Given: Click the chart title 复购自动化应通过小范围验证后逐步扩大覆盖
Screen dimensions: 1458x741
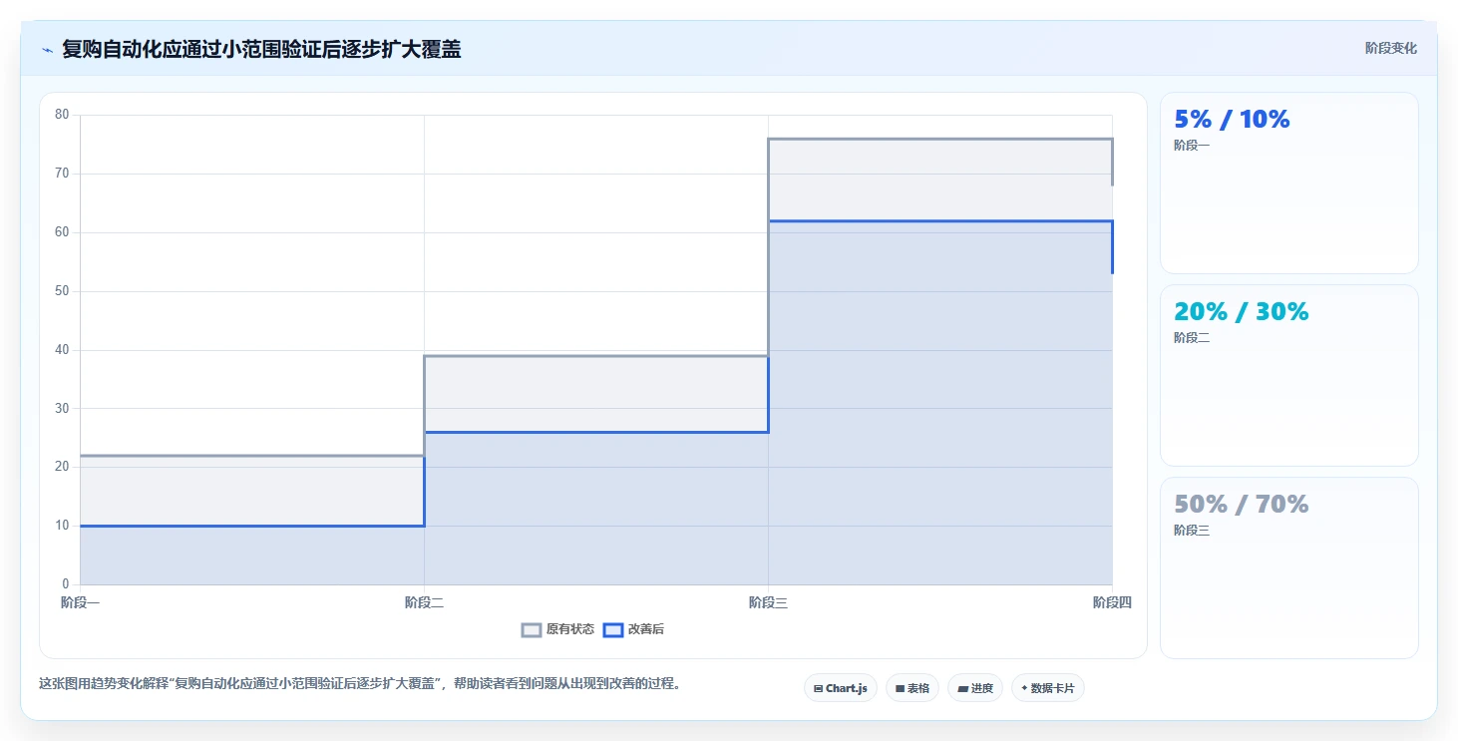Looking at the screenshot, I should point(261,50).
